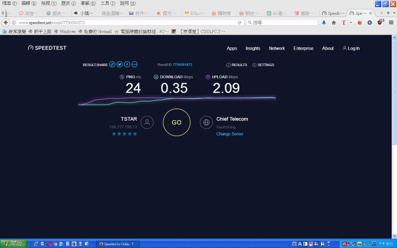397x248 pixels.
Task: Click the SPEEDTEST logo
Action: (47, 48)
